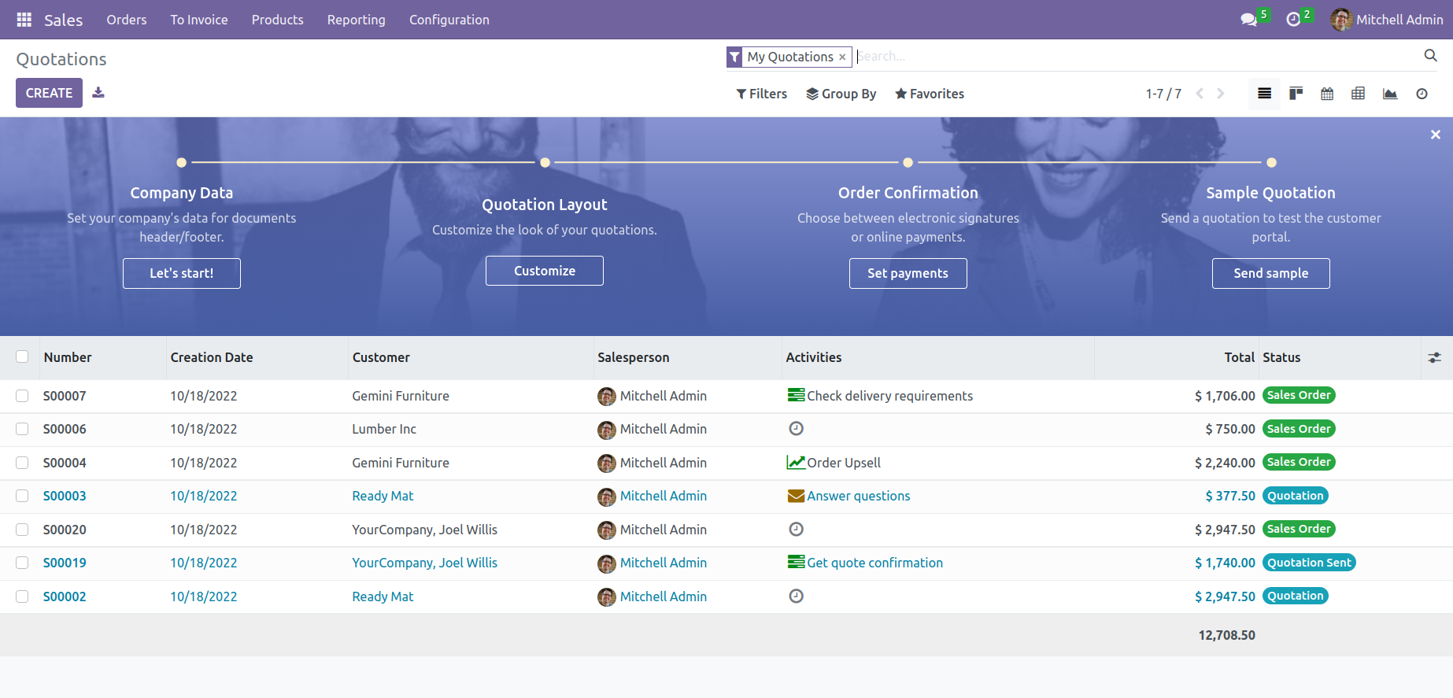Image resolution: width=1453 pixels, height=698 pixels.
Task: Open the To Invoice menu
Action: click(x=199, y=20)
